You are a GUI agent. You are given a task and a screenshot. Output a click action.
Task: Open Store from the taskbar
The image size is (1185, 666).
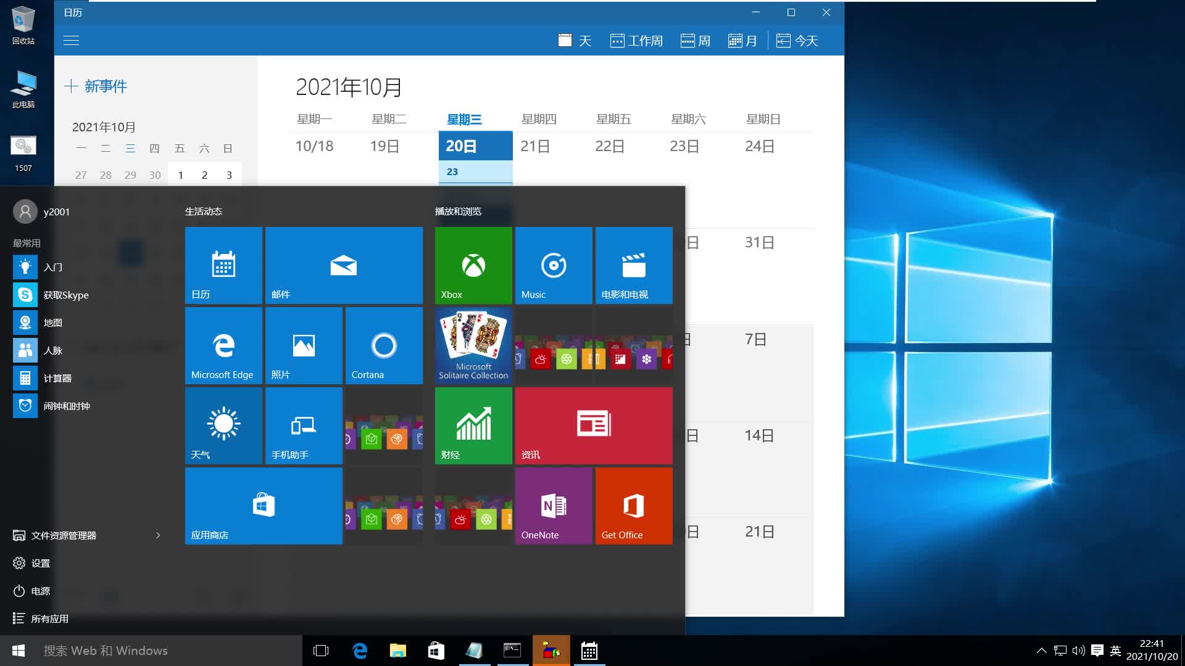pos(436,651)
